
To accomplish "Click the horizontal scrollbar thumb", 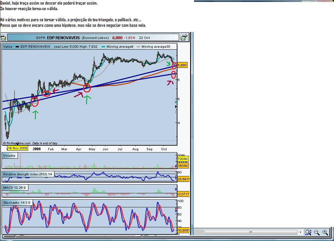I will click(251, 232).
